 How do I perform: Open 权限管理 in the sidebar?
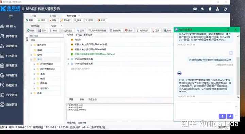point(9,85)
